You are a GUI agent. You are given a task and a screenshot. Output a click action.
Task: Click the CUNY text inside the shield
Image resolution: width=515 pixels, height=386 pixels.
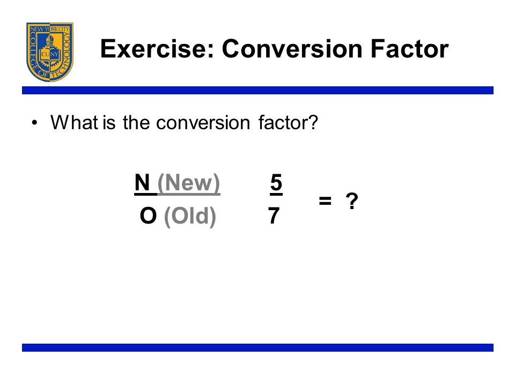pyautogui.click(x=50, y=54)
